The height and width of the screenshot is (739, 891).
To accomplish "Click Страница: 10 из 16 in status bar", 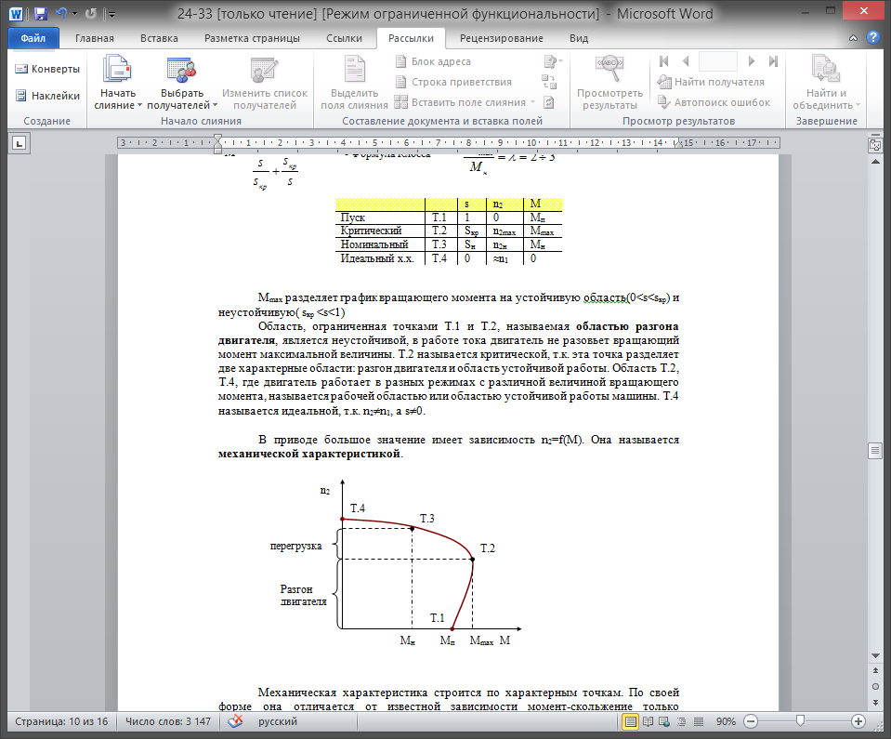I will pyautogui.click(x=61, y=721).
